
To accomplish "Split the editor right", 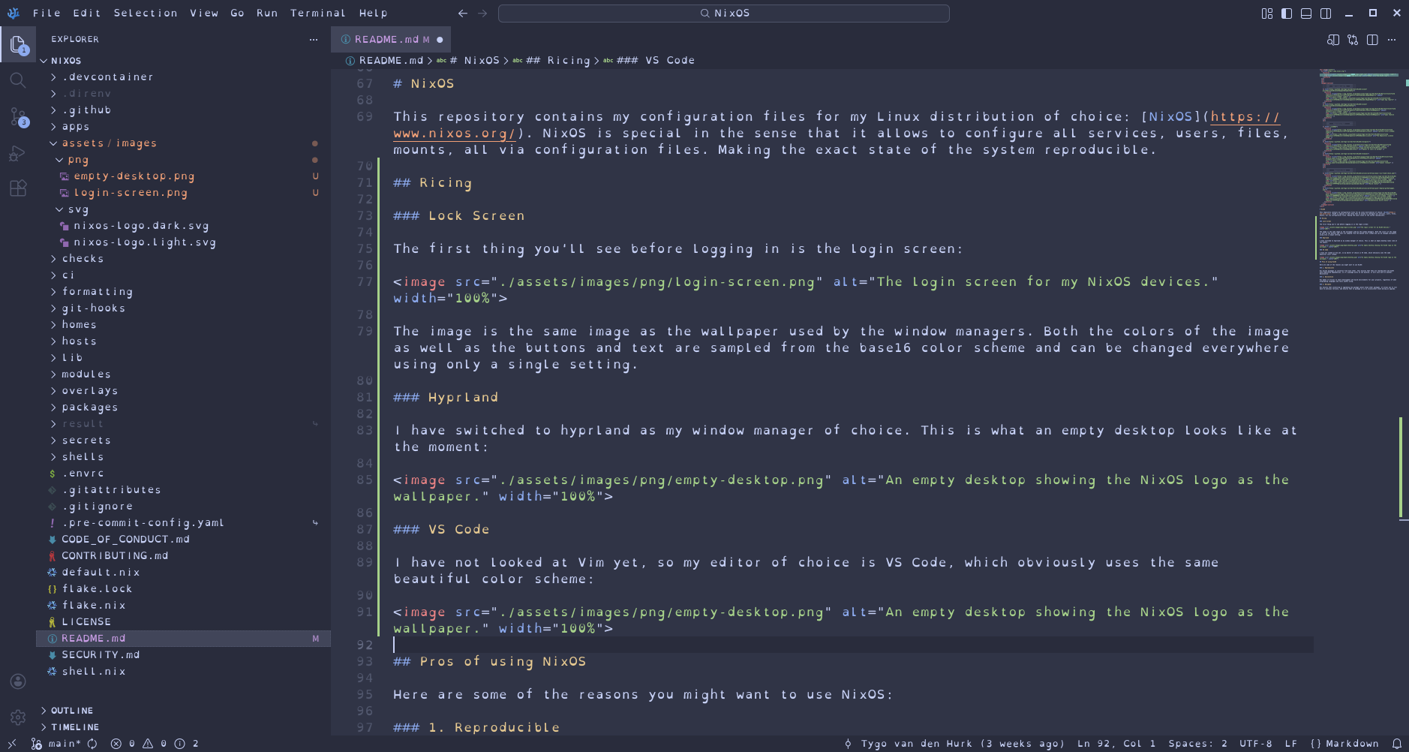I will pos(1372,40).
